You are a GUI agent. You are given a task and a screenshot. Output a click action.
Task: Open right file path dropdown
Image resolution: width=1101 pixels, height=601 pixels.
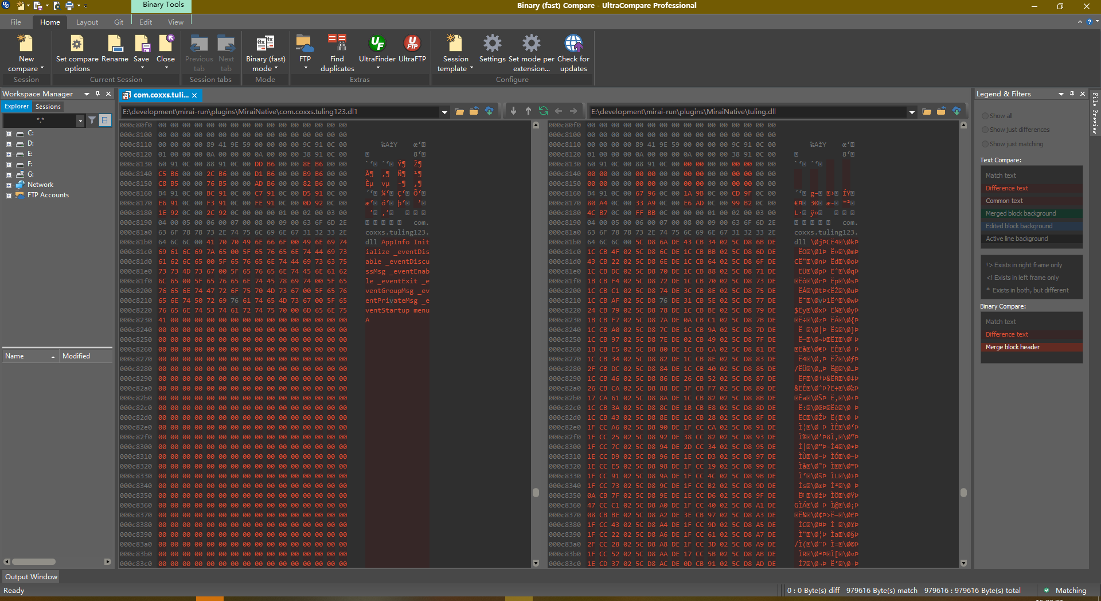point(912,112)
